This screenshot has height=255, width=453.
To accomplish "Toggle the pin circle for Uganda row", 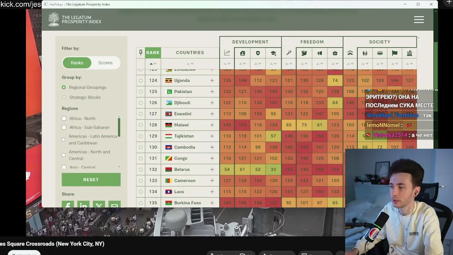I will [141, 80].
